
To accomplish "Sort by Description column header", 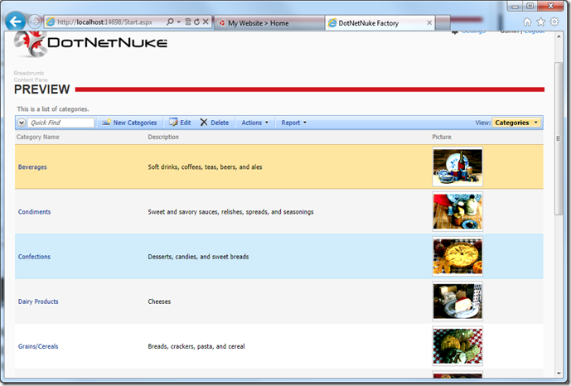I will click(x=163, y=137).
